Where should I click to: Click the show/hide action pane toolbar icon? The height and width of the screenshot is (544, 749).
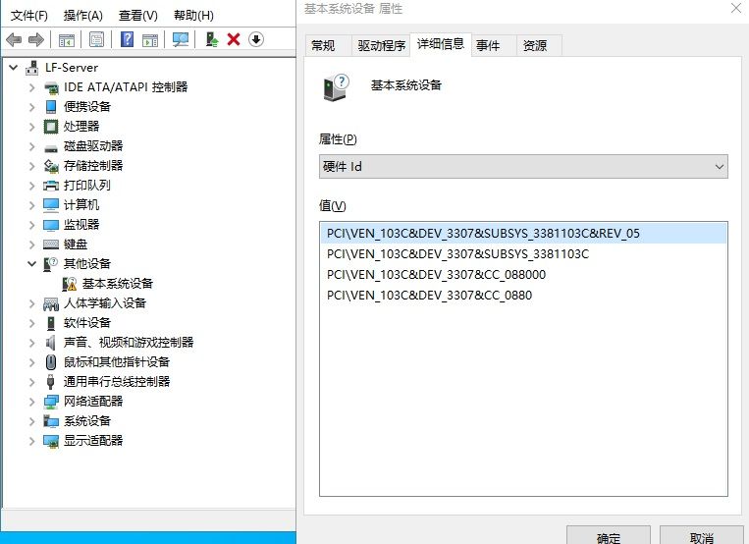(x=150, y=39)
